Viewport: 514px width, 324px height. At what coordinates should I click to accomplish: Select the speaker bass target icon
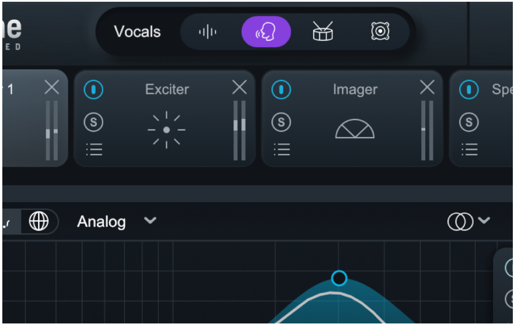380,31
